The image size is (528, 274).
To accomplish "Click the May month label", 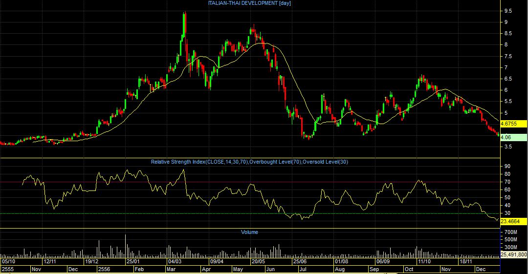I will click(238, 269).
